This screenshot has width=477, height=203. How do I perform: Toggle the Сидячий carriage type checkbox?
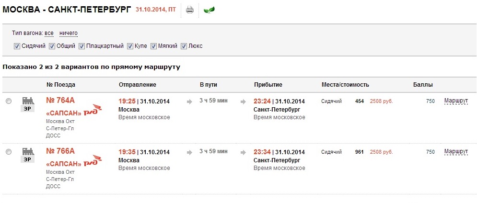click(17, 46)
